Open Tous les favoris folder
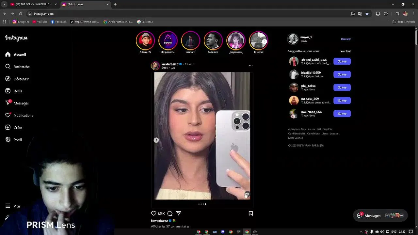This screenshot has height=235, width=418. [x=404, y=22]
